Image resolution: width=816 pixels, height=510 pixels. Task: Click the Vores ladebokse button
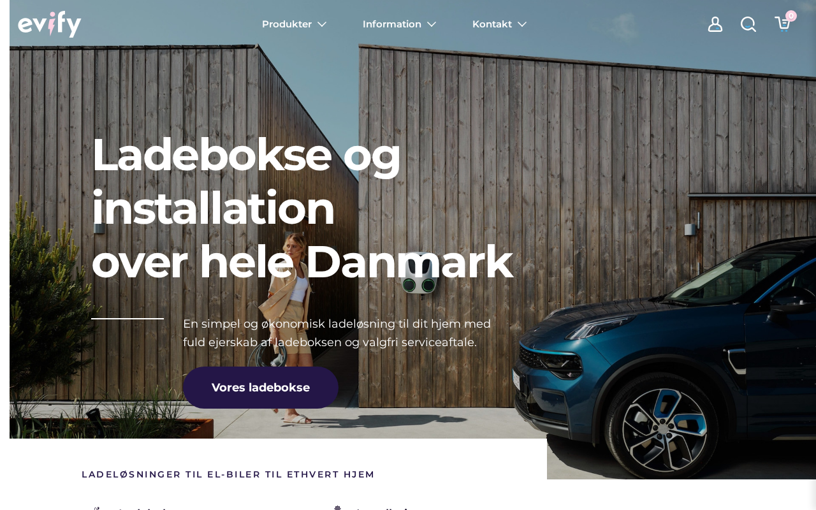coord(261,388)
